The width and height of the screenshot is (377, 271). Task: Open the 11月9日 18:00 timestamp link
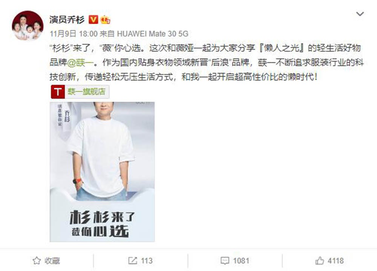[74, 33]
